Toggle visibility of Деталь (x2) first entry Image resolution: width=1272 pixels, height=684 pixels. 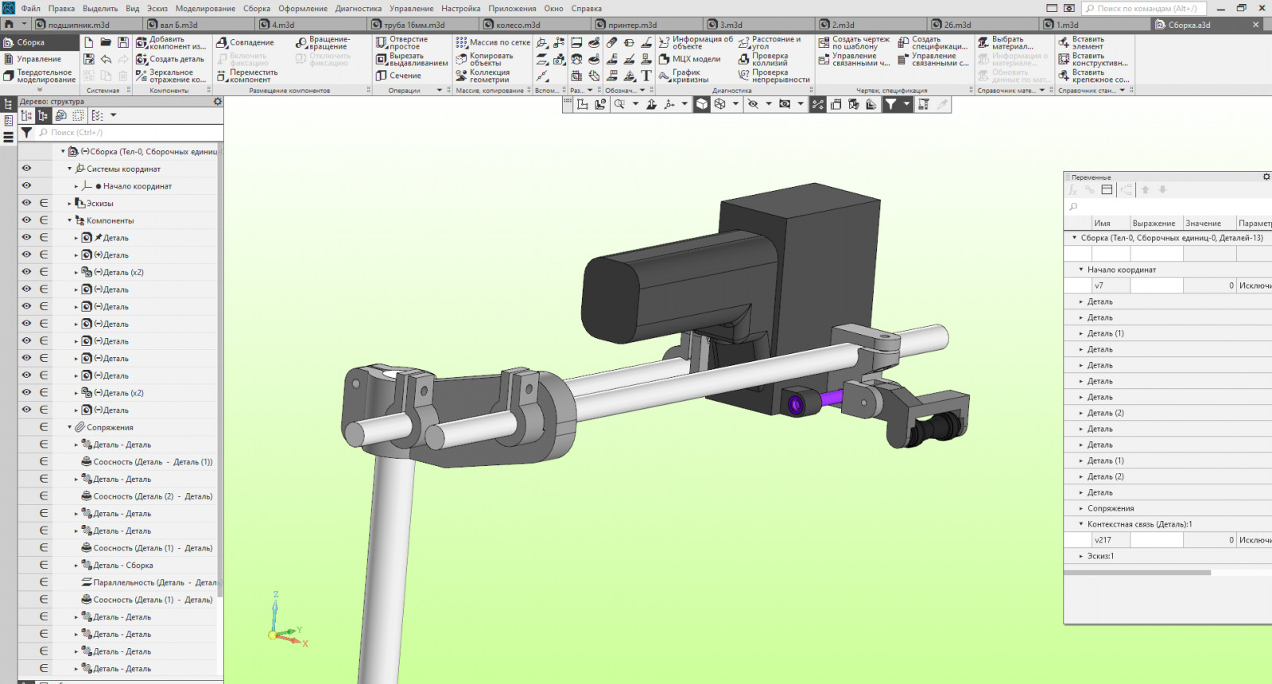(x=26, y=272)
